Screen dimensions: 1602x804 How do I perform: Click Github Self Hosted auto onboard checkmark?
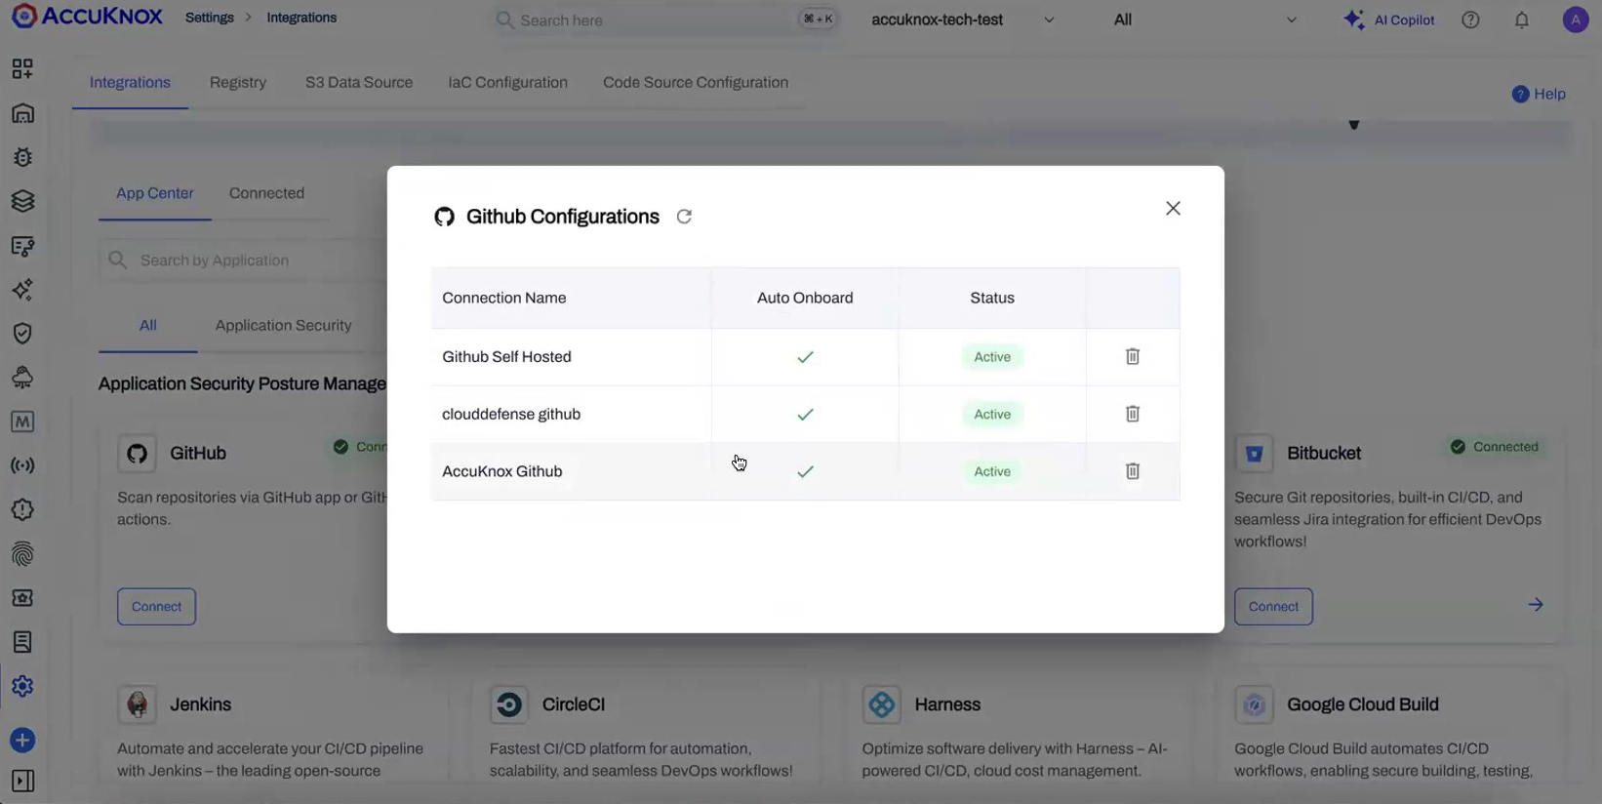805,357
